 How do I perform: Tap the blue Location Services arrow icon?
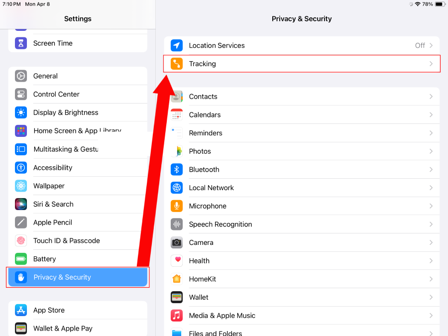pyautogui.click(x=177, y=45)
